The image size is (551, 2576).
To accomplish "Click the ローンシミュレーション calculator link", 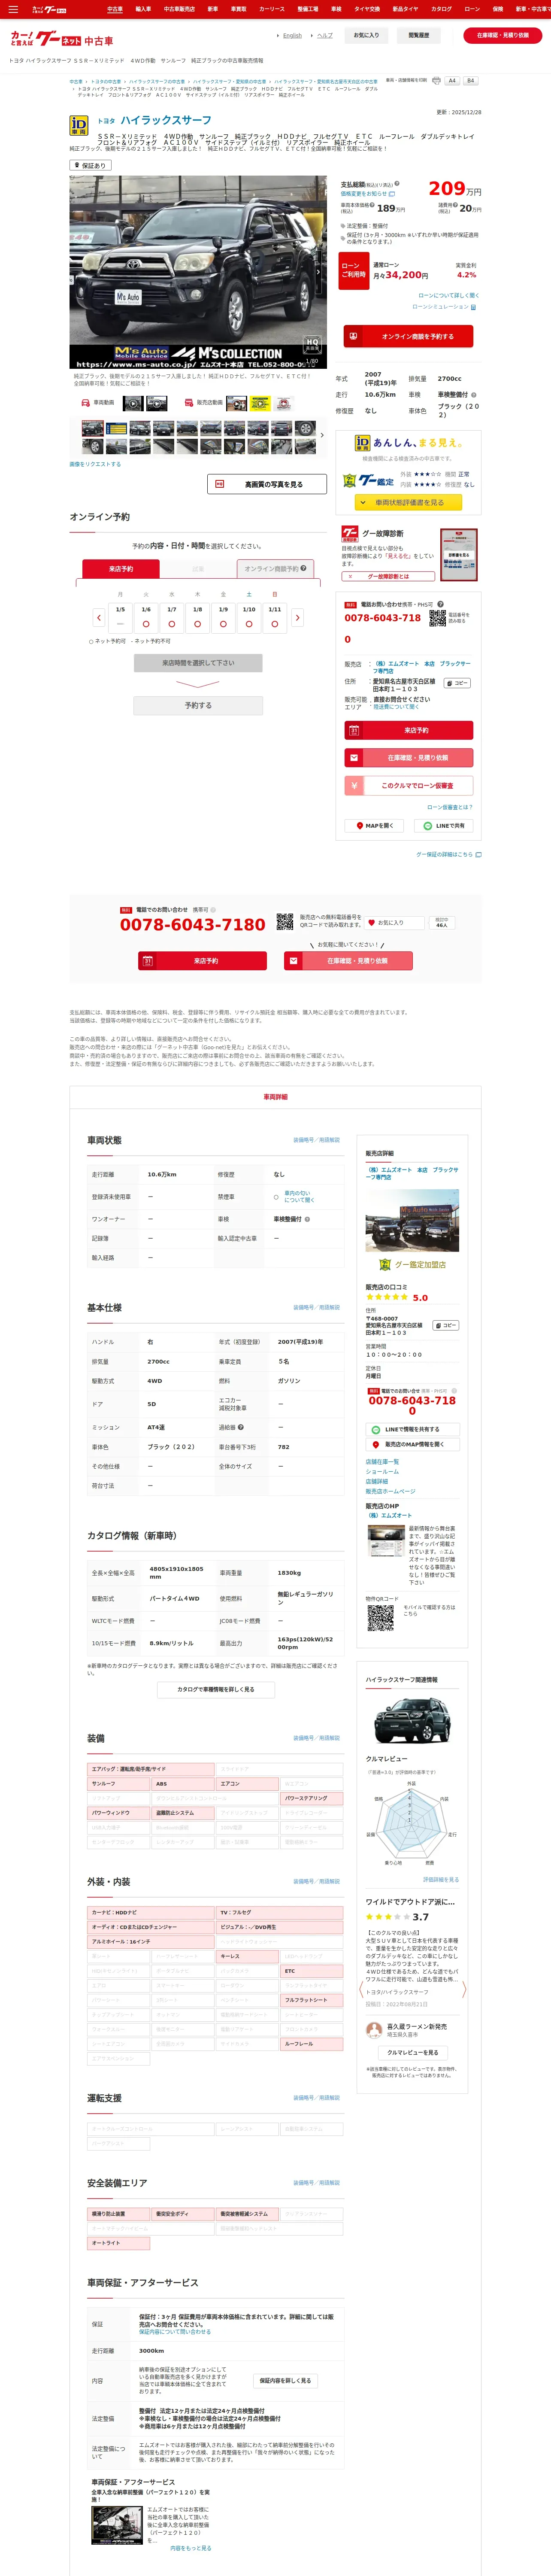I will tap(445, 307).
